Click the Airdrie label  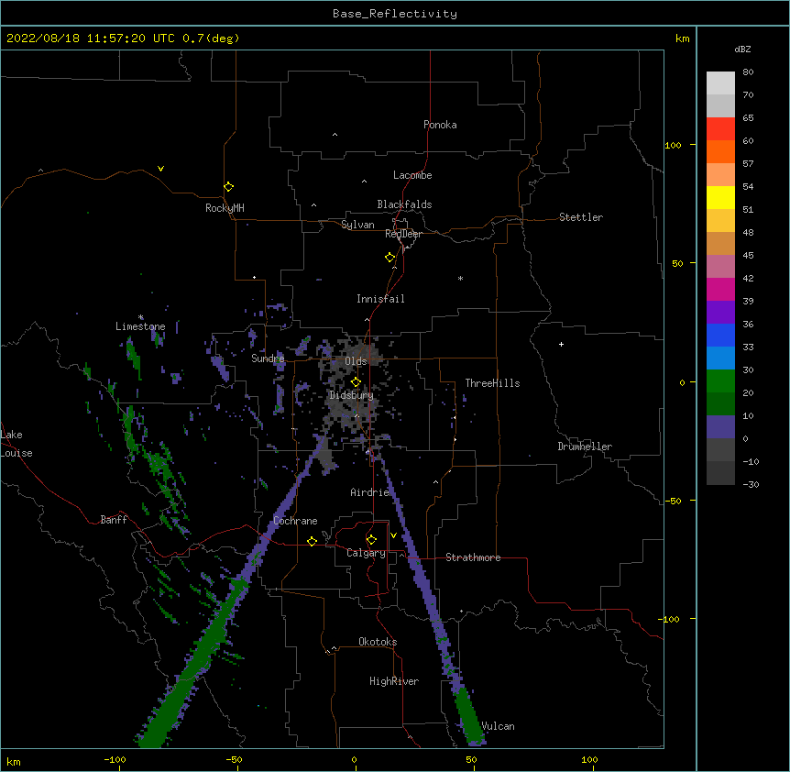(x=369, y=492)
